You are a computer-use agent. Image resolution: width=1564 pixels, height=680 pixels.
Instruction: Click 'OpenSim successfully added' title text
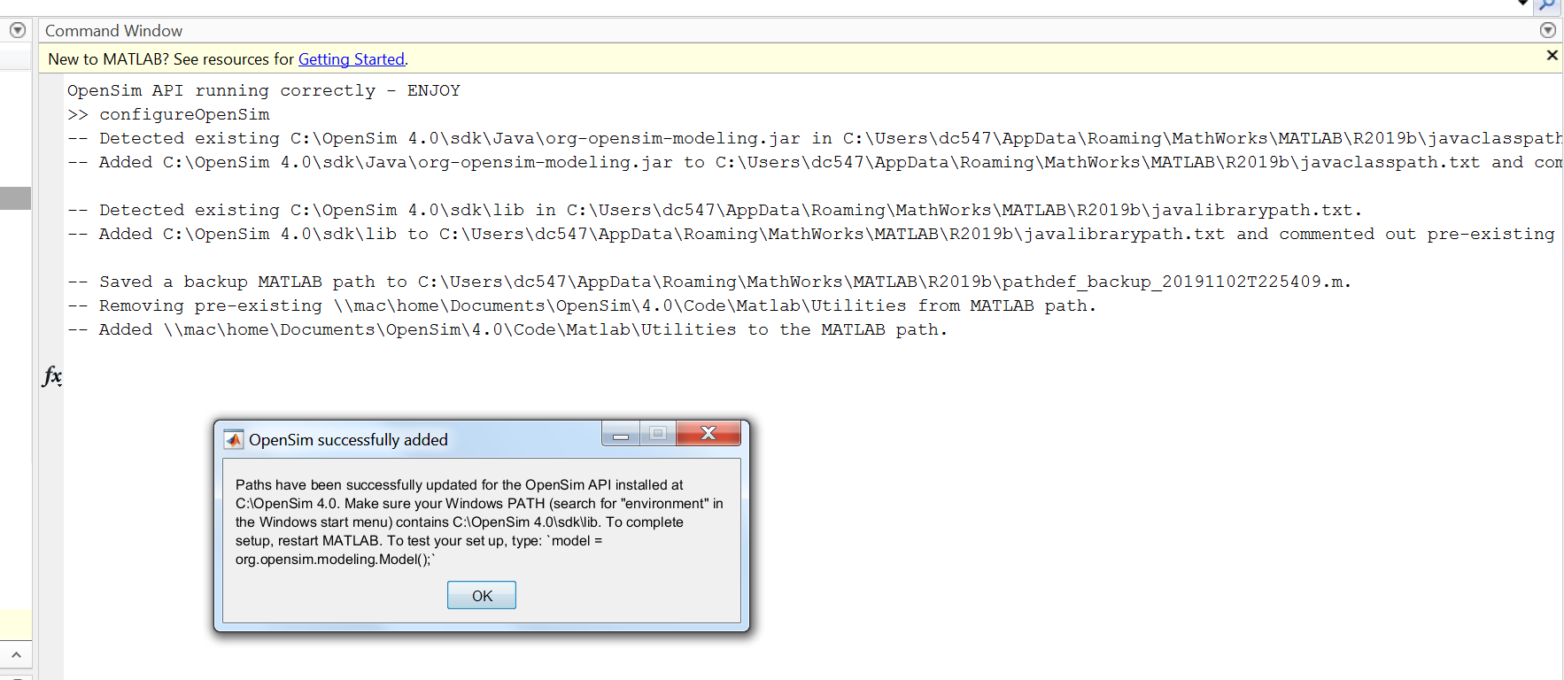pyautogui.click(x=348, y=440)
